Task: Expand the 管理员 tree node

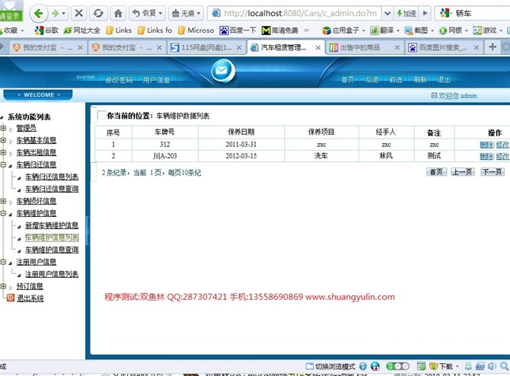Action: [3, 128]
